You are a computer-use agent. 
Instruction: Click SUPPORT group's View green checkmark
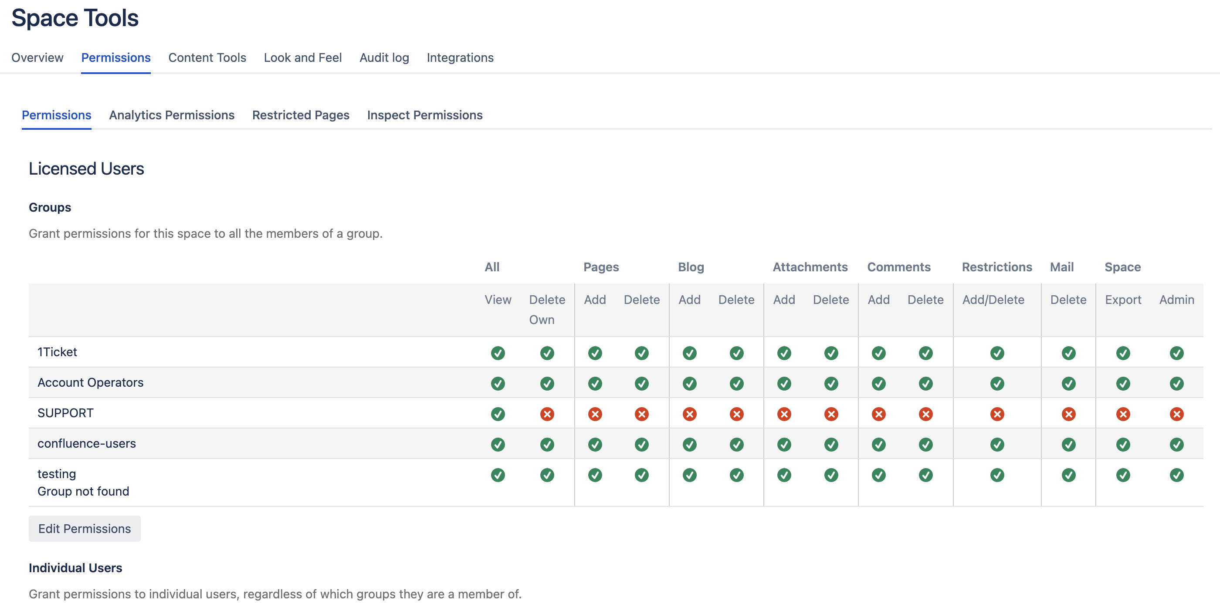pos(498,414)
